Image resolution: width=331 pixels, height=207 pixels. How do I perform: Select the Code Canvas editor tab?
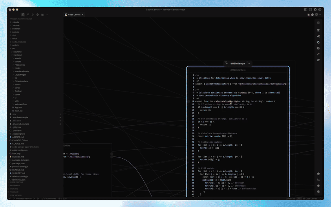click(x=73, y=15)
